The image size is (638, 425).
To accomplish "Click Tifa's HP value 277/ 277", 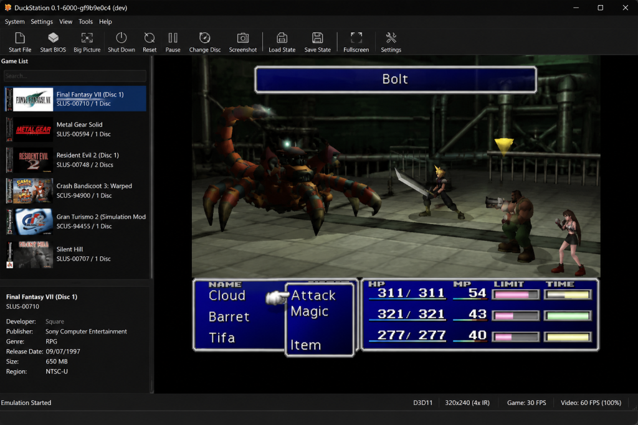I will coord(411,335).
